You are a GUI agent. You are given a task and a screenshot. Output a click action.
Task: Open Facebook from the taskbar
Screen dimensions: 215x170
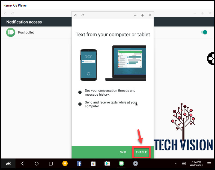(x=79, y=163)
